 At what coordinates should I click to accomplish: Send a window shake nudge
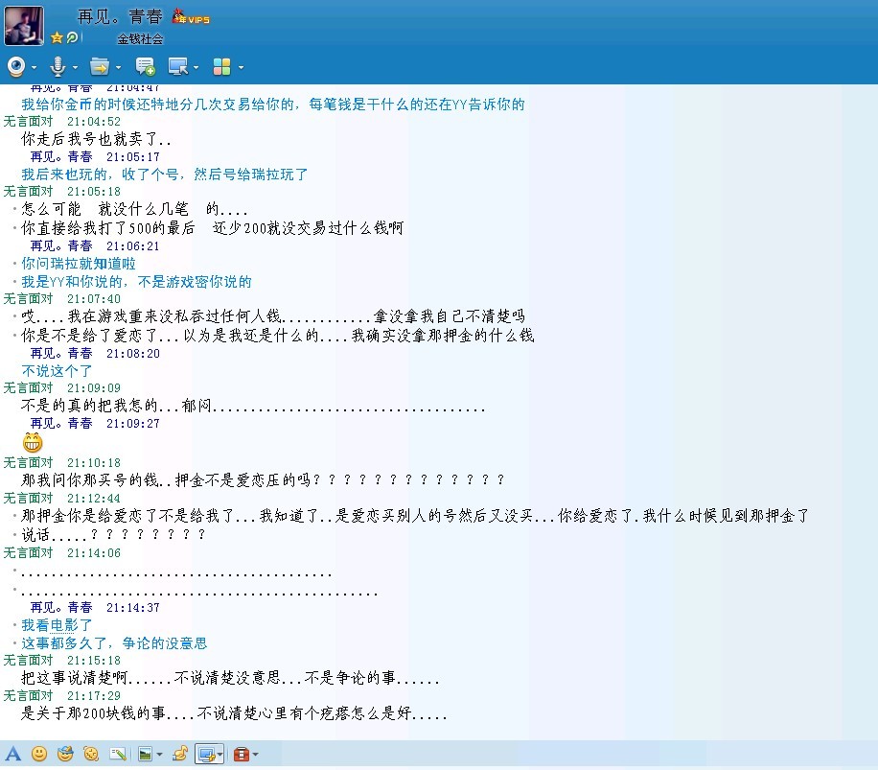point(91,754)
